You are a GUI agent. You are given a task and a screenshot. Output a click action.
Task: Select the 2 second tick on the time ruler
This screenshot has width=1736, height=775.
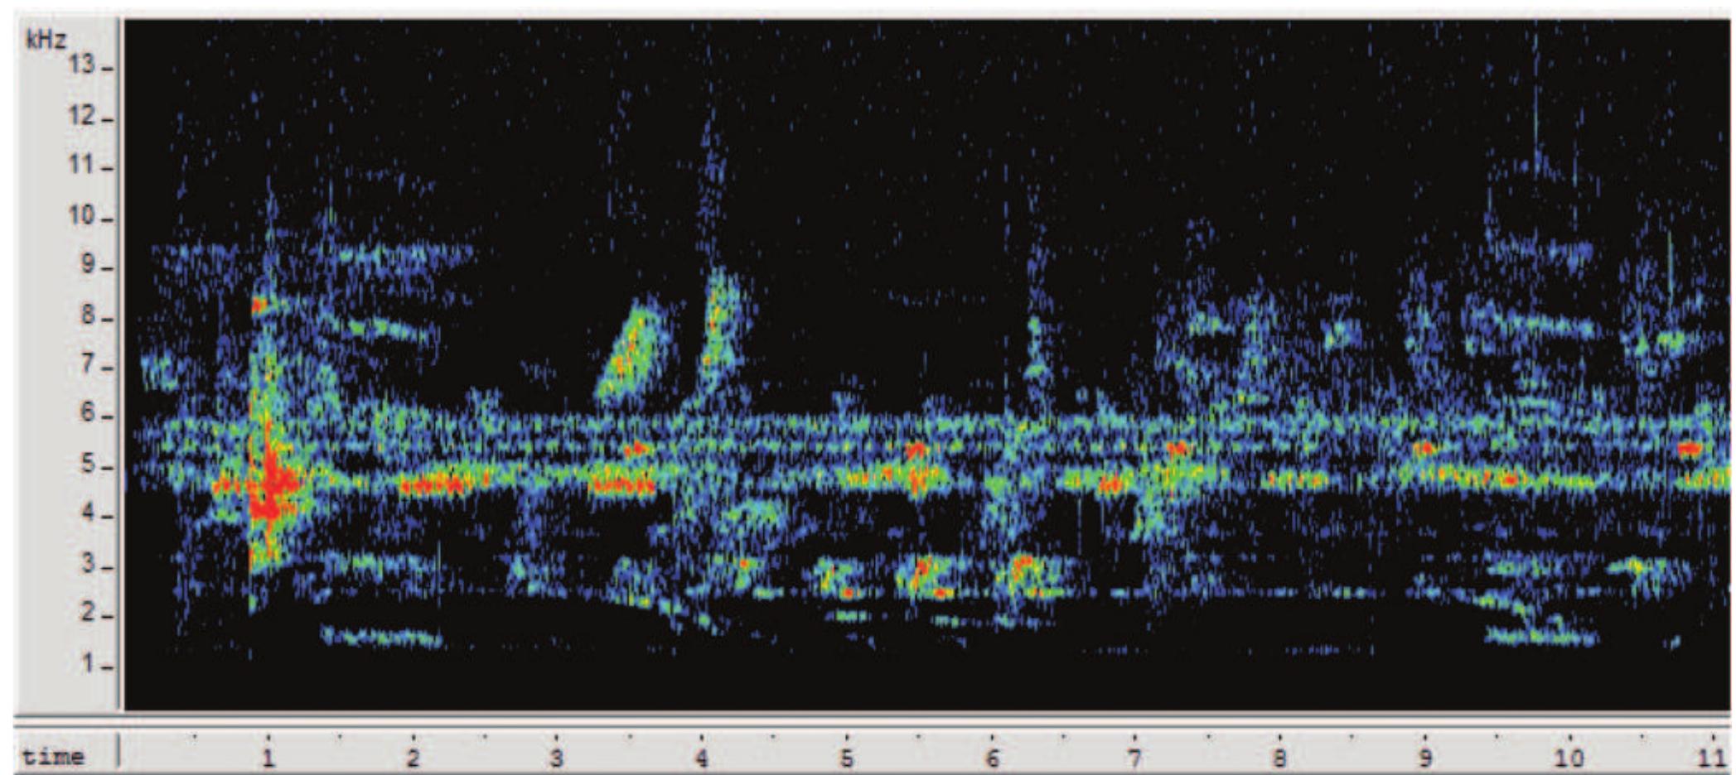(413, 756)
